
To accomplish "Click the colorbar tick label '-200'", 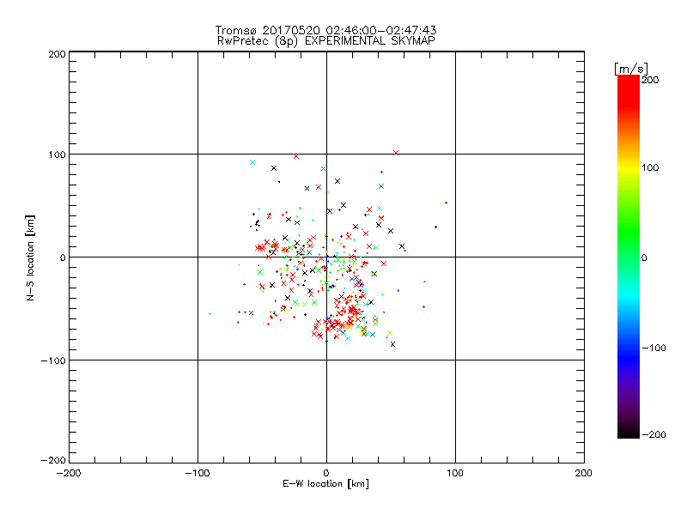I will click(x=654, y=435).
